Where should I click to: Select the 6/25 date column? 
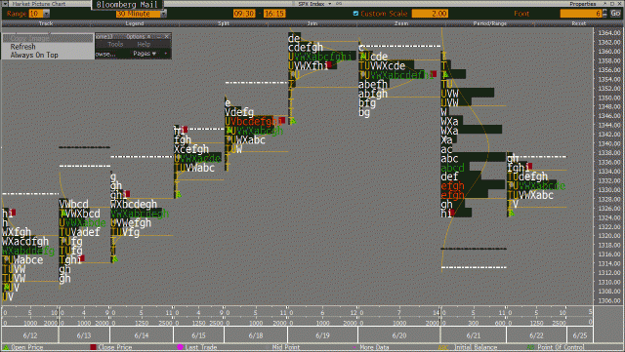point(580,335)
